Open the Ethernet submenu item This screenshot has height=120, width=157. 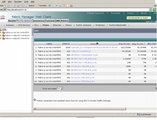(57, 25)
